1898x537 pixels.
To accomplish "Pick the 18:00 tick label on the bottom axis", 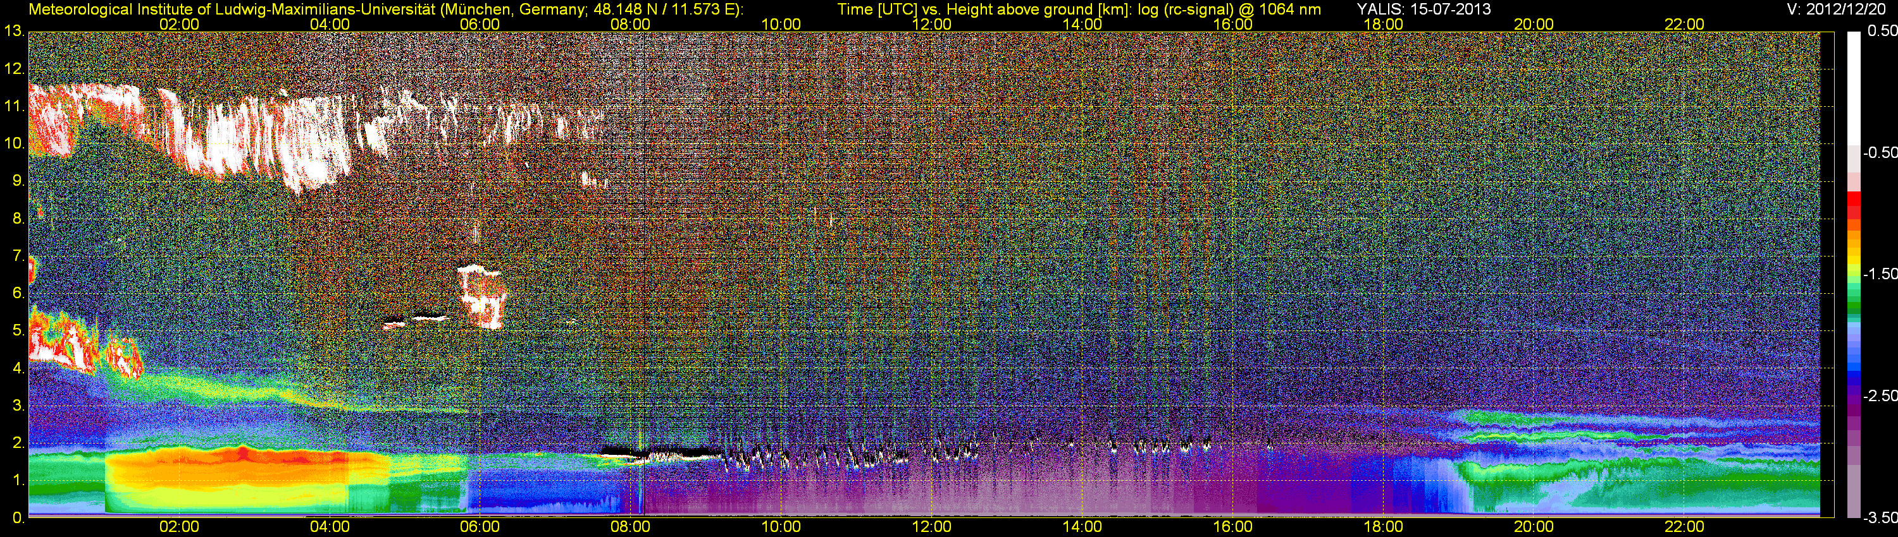I will [x=1384, y=527].
